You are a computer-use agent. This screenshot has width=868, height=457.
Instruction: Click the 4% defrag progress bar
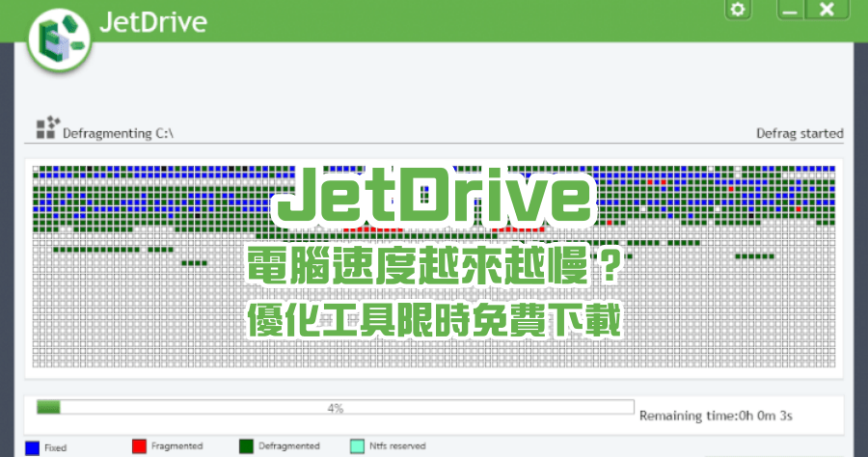(x=335, y=408)
